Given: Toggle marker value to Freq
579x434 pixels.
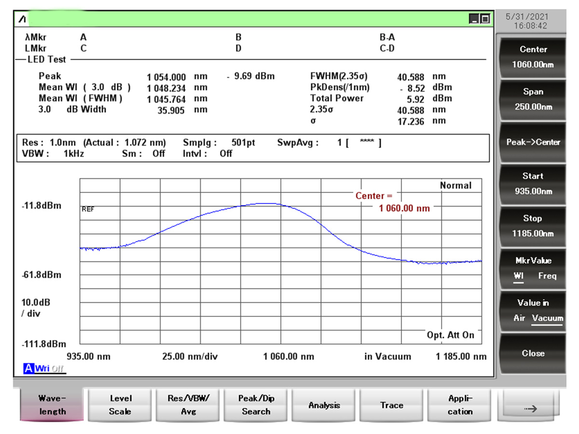Looking at the screenshot, I should tap(547, 276).
